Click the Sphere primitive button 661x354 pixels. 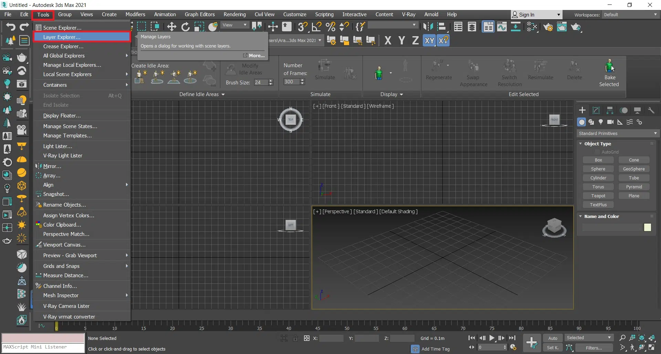click(x=598, y=169)
